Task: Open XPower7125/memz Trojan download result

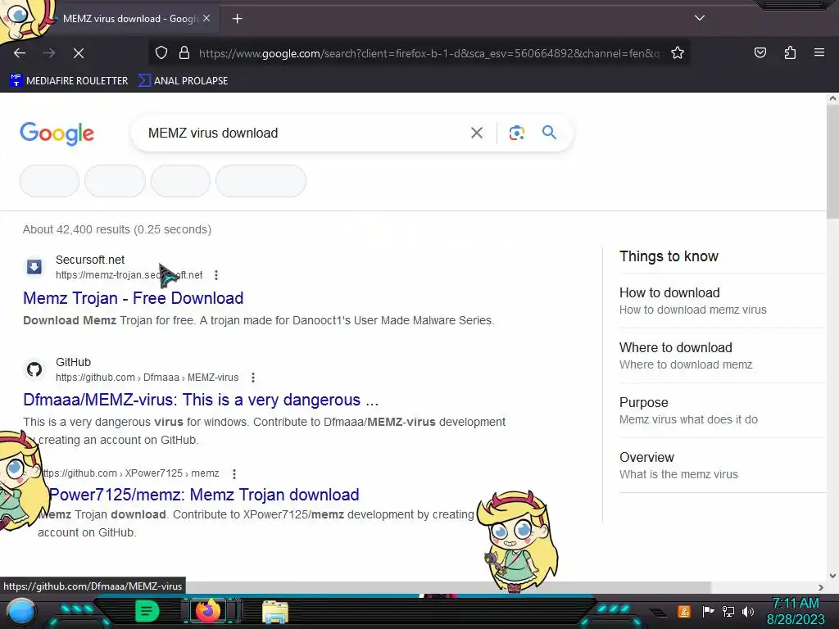Action: coord(203,494)
